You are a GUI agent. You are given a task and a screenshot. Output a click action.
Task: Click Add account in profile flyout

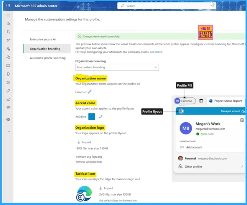point(191,147)
